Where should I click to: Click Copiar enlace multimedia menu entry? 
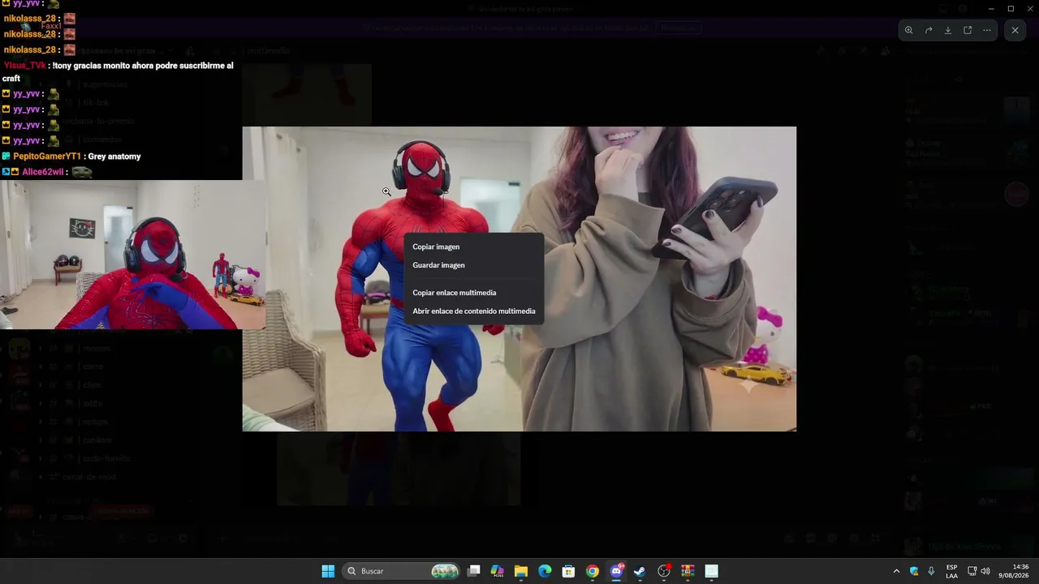coord(474,293)
